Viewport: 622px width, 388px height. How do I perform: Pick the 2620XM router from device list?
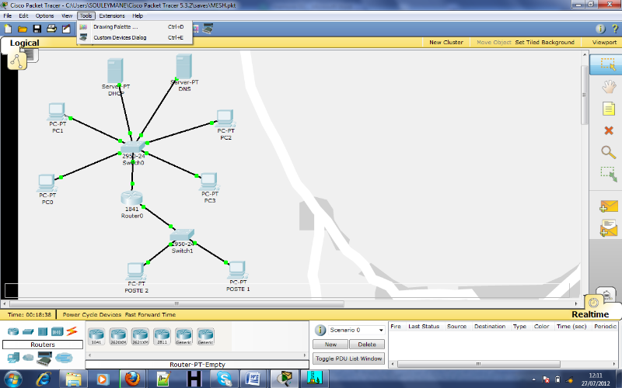pyautogui.click(x=118, y=336)
